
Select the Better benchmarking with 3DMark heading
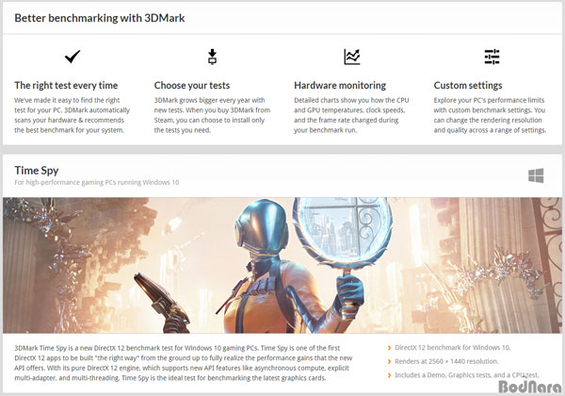pyautogui.click(x=100, y=18)
